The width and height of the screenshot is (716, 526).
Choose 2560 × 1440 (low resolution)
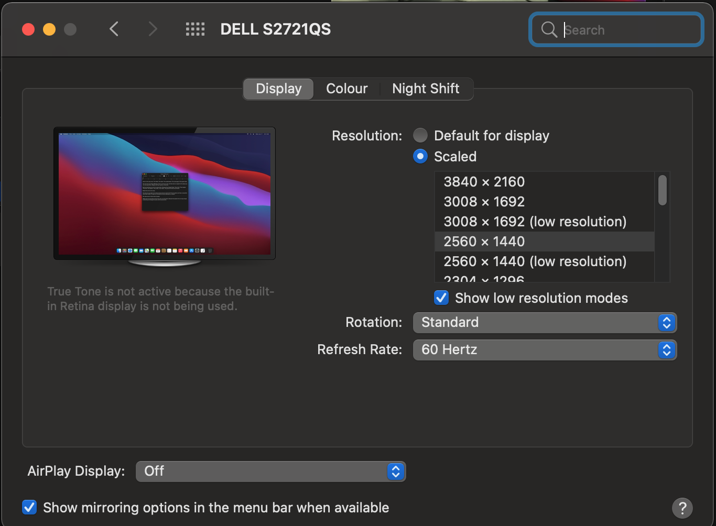545,261
